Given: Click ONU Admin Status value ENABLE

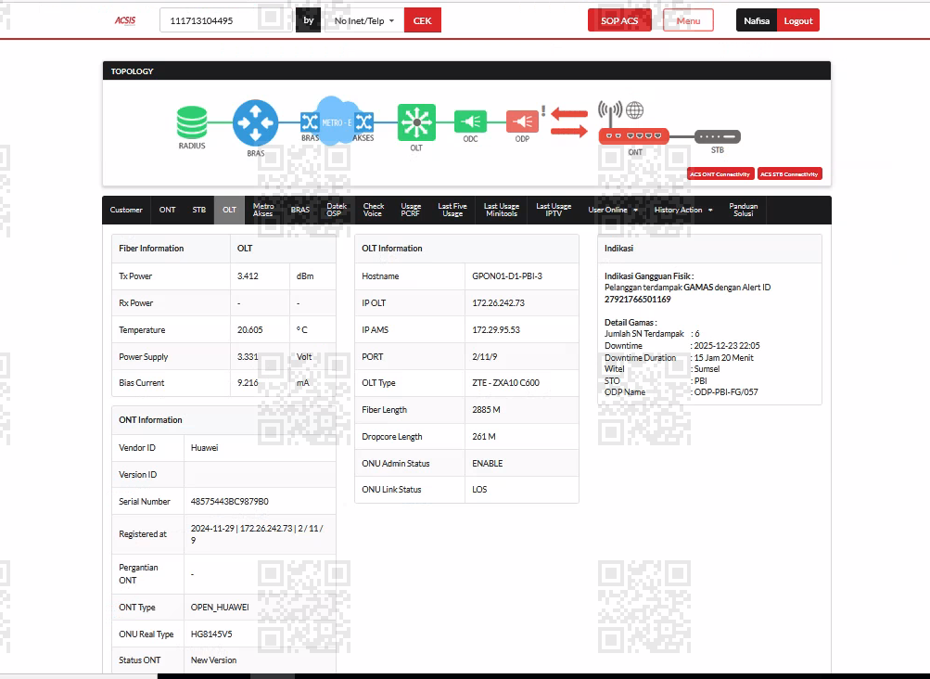Looking at the screenshot, I should 488,464.
